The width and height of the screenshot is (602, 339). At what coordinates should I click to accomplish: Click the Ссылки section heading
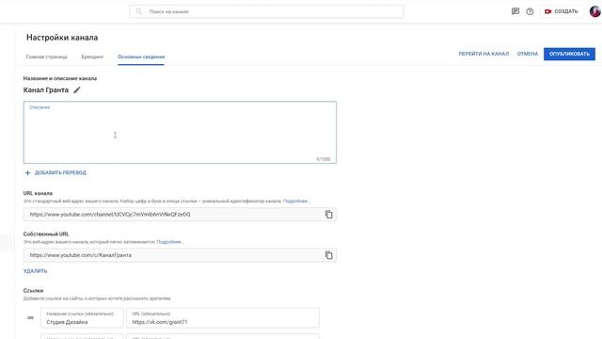click(x=34, y=291)
